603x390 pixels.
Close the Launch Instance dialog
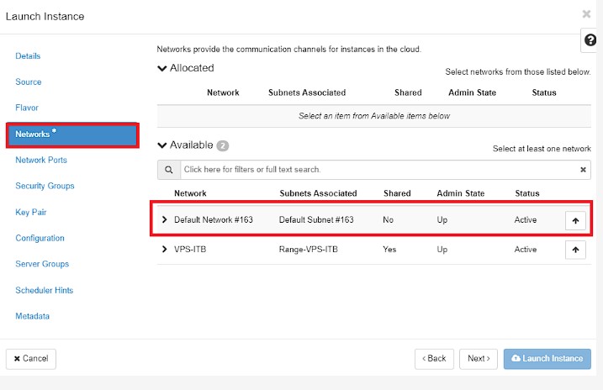tap(586, 14)
